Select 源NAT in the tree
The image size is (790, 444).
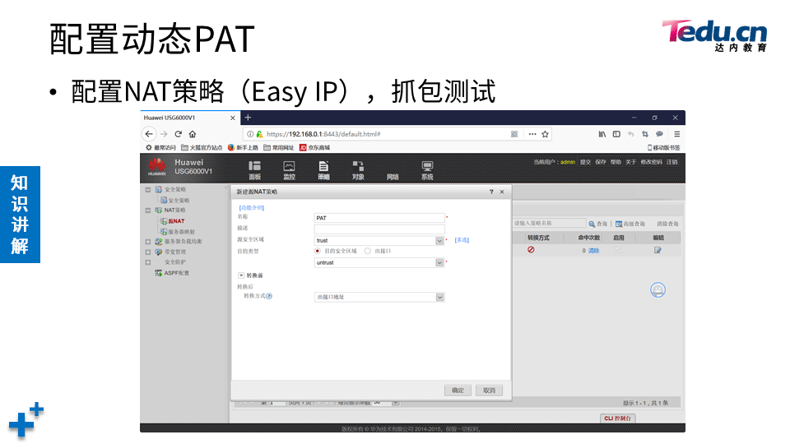[176, 221]
